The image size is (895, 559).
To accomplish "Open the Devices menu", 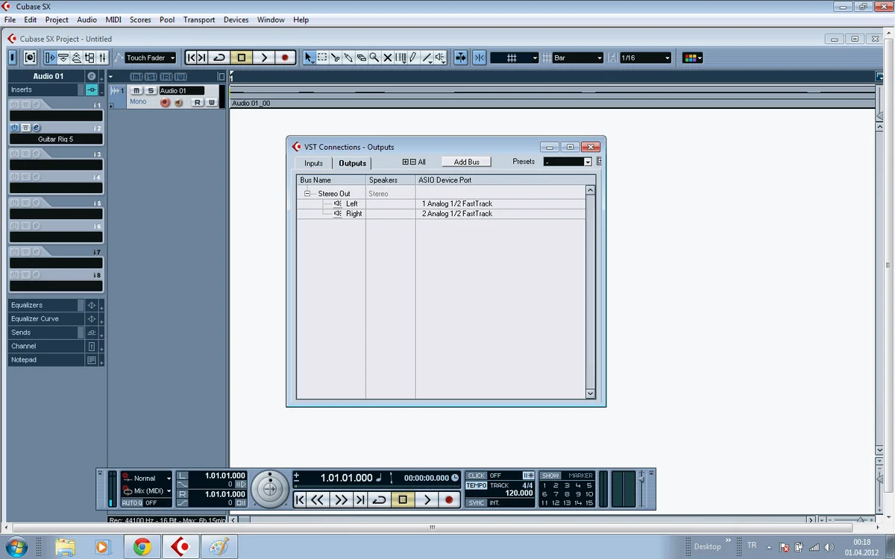I will point(236,20).
